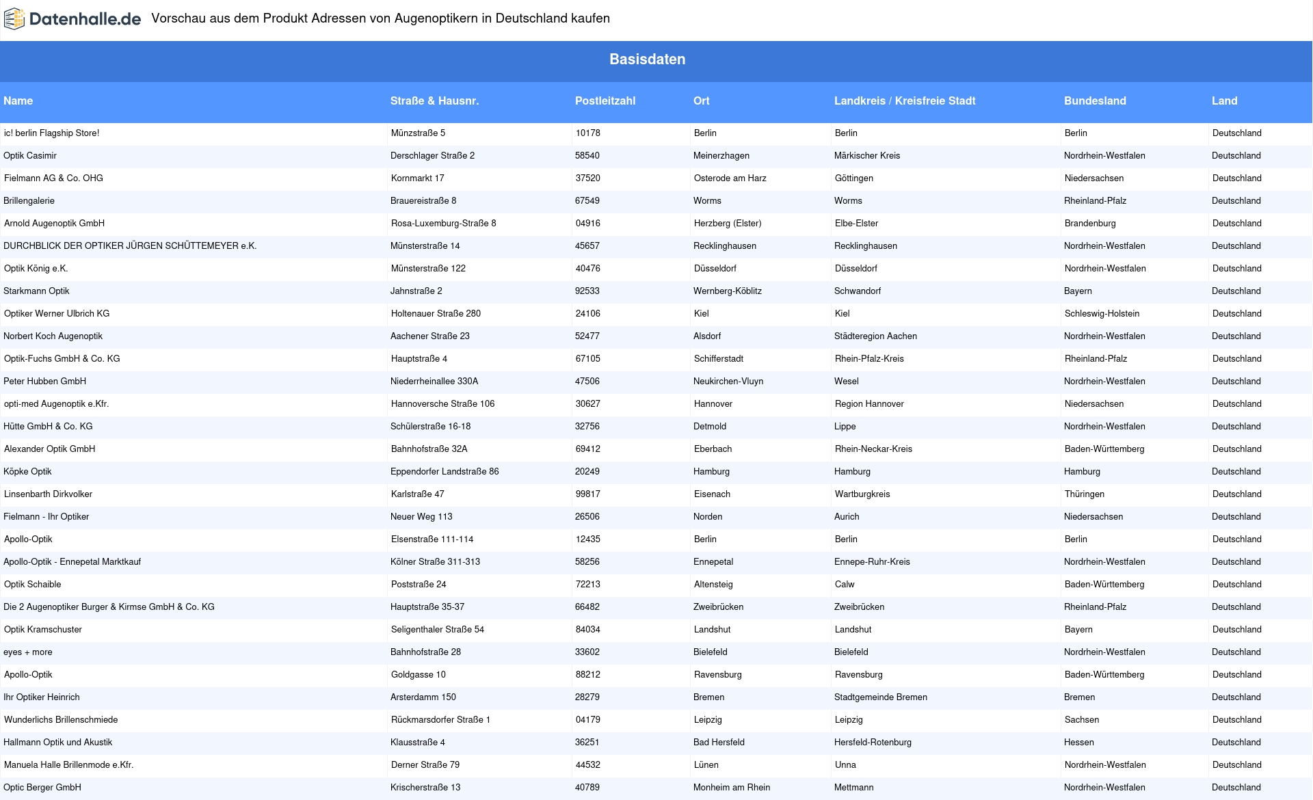Select the street 'Rosa-Luxemburg-Straße 8'
Image resolution: width=1313 pixels, height=800 pixels.
tap(444, 224)
